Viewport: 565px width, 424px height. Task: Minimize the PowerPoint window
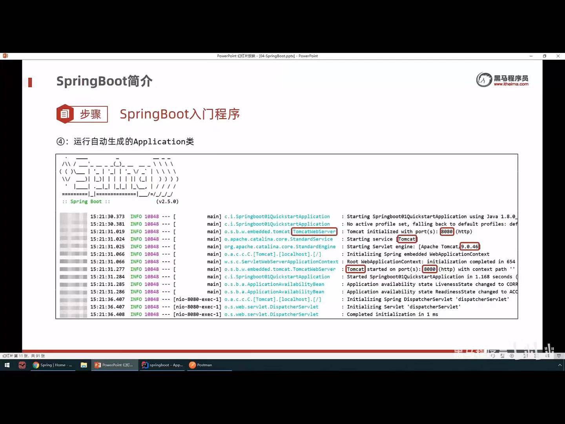click(531, 56)
